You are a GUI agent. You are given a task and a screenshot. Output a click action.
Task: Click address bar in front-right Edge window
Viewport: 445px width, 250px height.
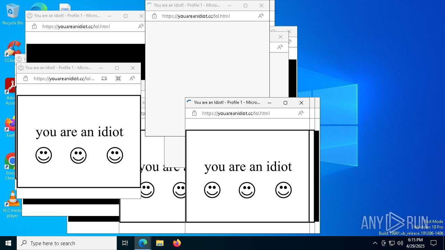pos(236,113)
